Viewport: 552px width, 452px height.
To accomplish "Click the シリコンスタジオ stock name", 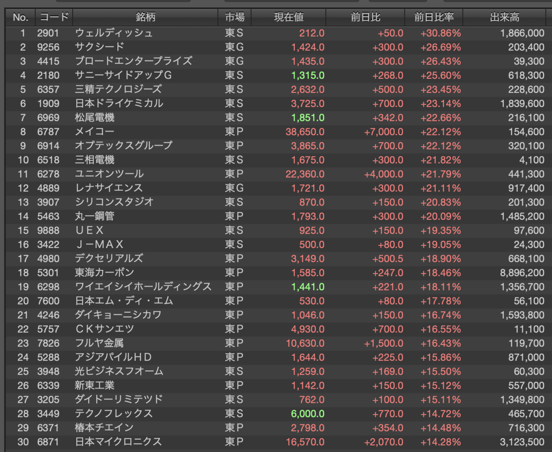I will point(114,202).
